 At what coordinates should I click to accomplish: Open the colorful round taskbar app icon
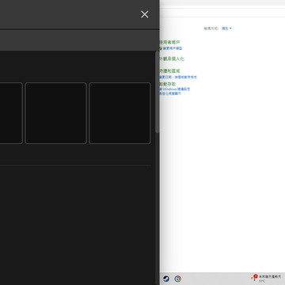[178, 279]
